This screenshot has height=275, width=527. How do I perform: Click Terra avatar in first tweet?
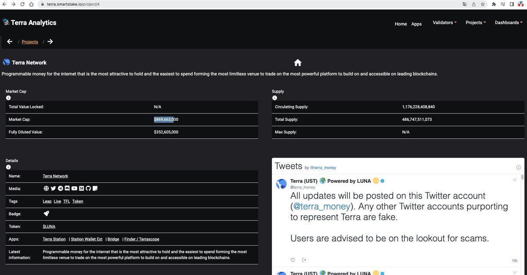282,184
